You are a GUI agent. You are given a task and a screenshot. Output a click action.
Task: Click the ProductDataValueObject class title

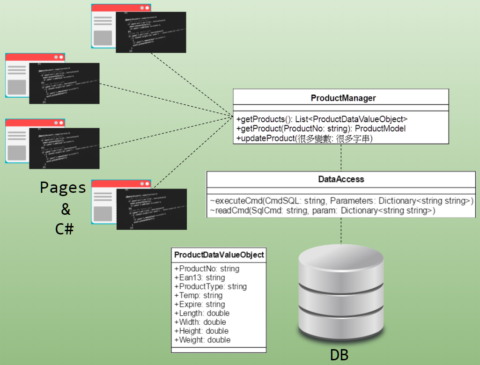click(x=219, y=255)
